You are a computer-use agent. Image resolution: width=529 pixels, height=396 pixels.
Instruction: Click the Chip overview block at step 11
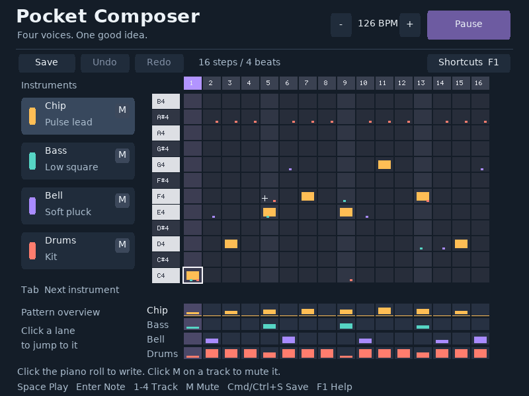click(x=384, y=311)
